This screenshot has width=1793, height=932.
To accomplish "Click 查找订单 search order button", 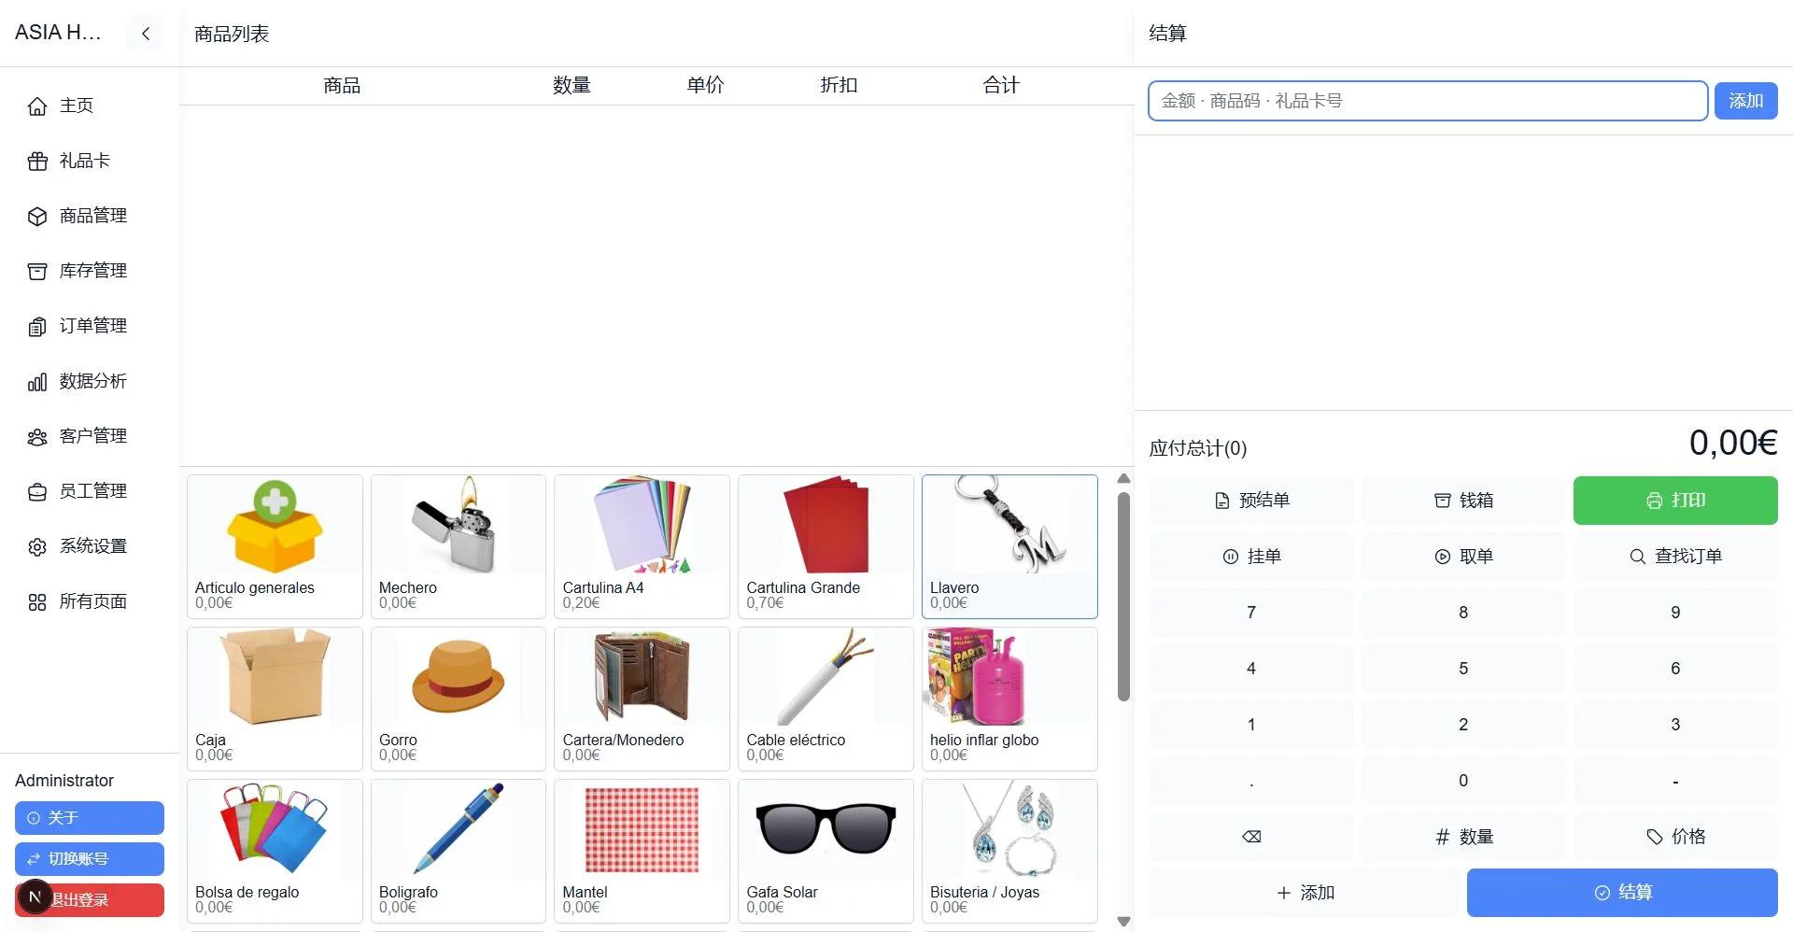I will (1675, 557).
